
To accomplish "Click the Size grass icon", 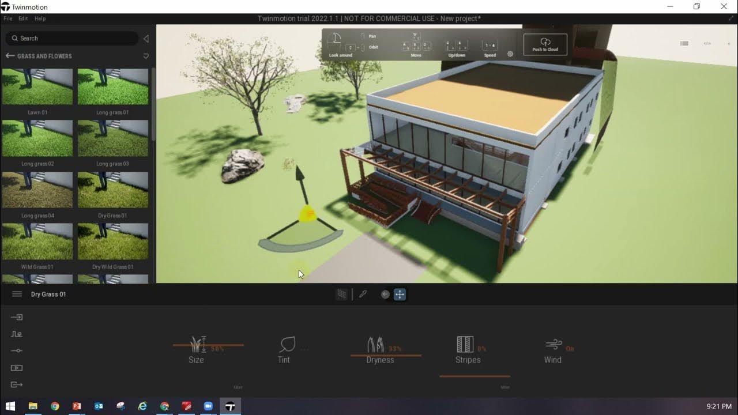I will (x=198, y=345).
